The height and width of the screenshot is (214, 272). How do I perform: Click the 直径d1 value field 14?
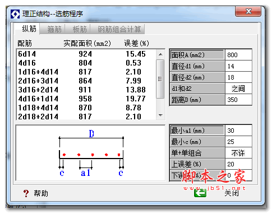[x=239, y=66]
